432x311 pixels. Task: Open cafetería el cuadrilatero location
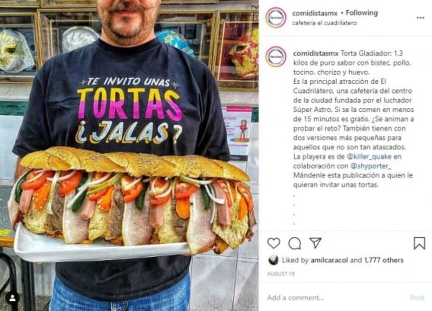pyautogui.click(x=324, y=23)
